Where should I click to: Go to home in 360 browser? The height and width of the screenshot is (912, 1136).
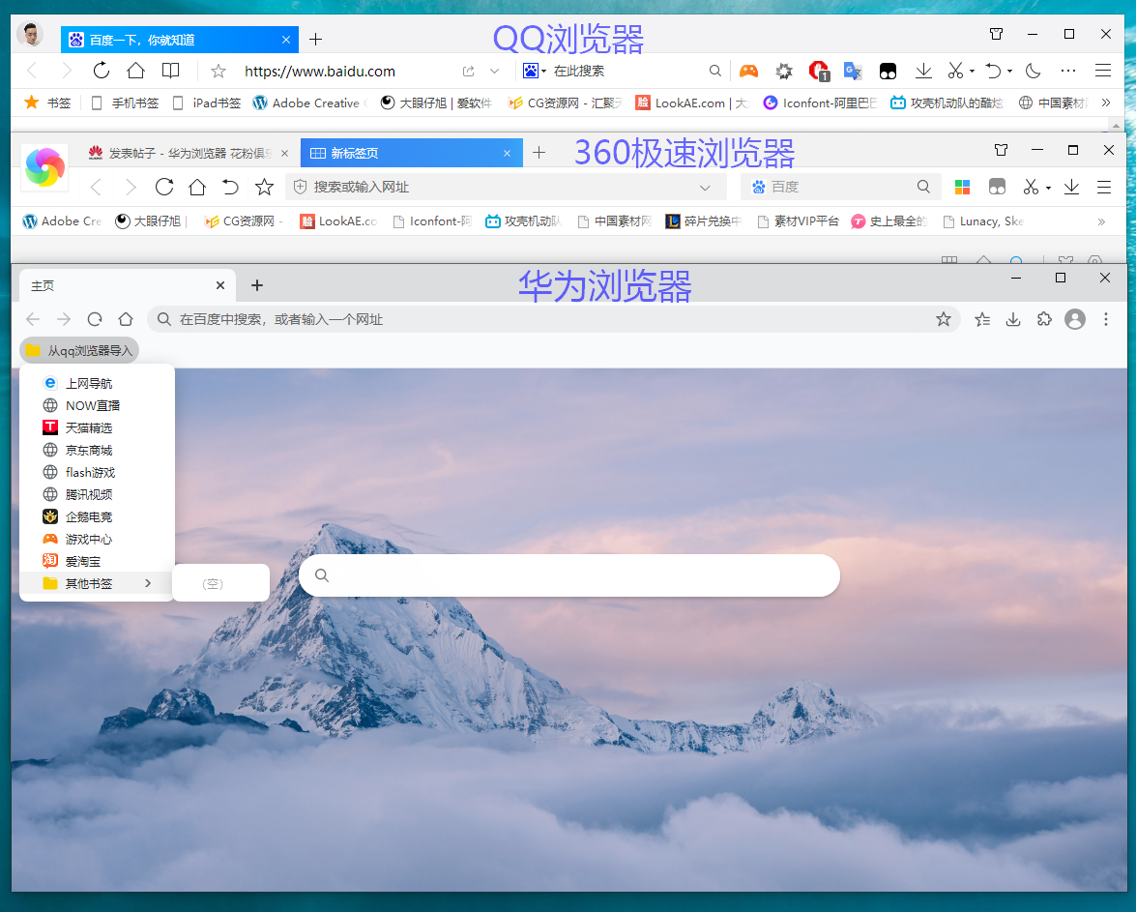[197, 187]
